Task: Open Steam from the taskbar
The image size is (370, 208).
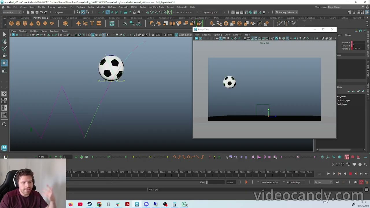Action: click(90, 204)
